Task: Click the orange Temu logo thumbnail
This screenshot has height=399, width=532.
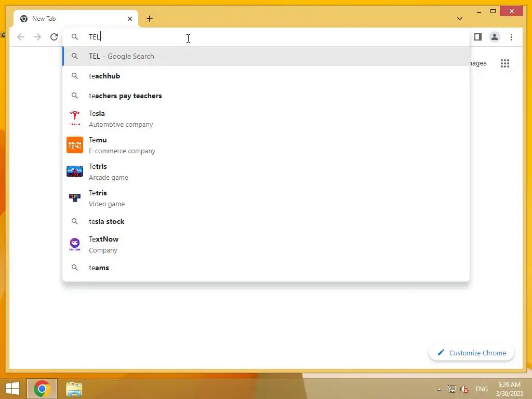Action: (75, 145)
